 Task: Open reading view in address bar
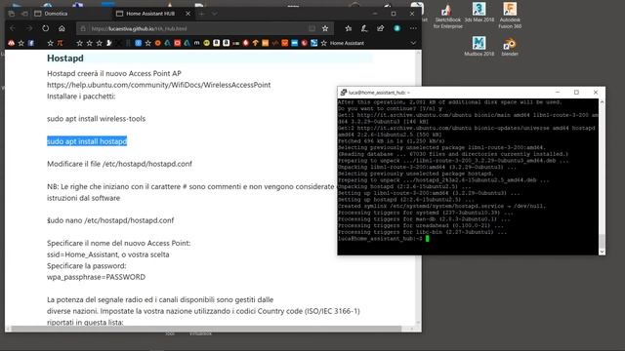(312, 28)
